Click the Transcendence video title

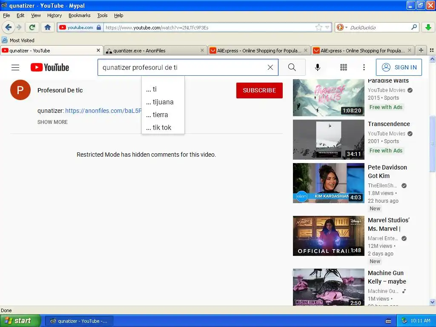(x=389, y=124)
